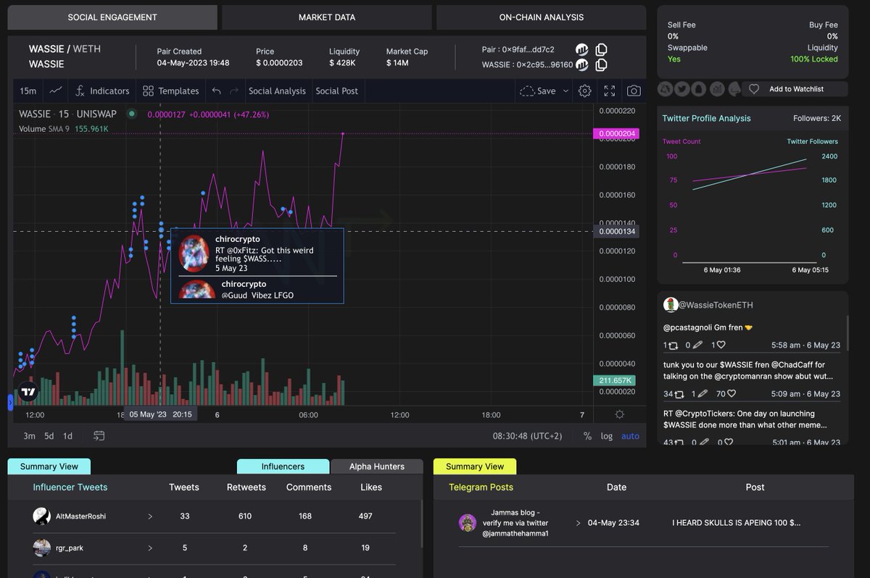The image size is (870, 578).
Task: Click Twitter Profile Analysis heading
Action: [706, 118]
